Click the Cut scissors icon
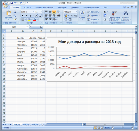This screenshot has height=131, width=139. click(15, 12)
